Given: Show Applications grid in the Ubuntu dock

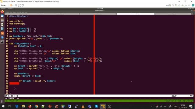Looking at the screenshot, I should (x=2, y=102).
